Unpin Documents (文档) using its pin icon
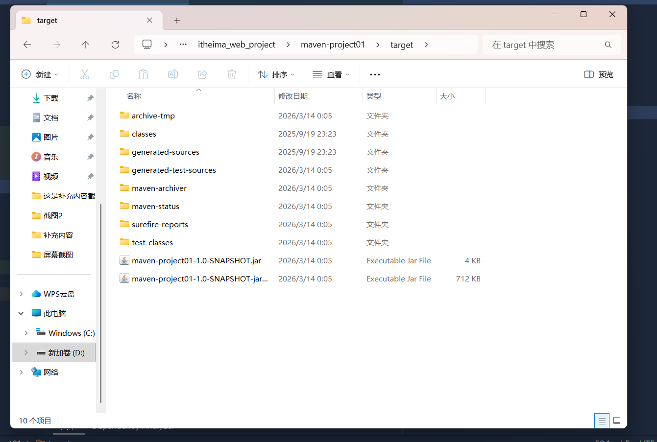 coord(90,117)
